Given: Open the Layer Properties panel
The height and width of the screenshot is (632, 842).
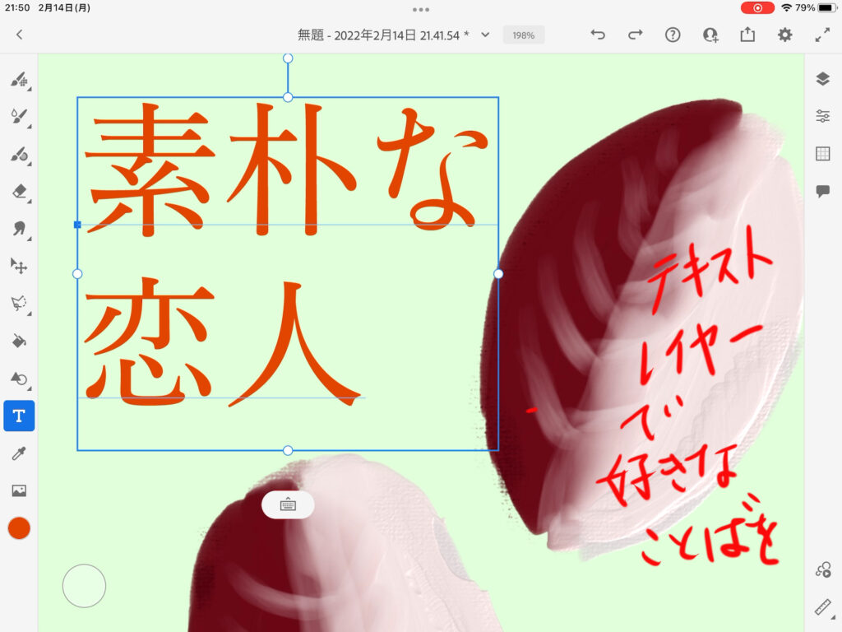Looking at the screenshot, I should [822, 116].
